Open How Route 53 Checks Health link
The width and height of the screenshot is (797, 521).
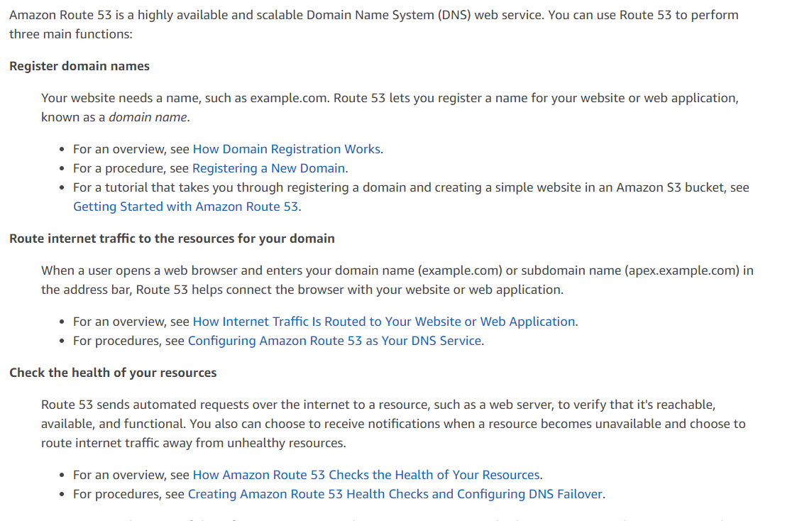(366, 476)
